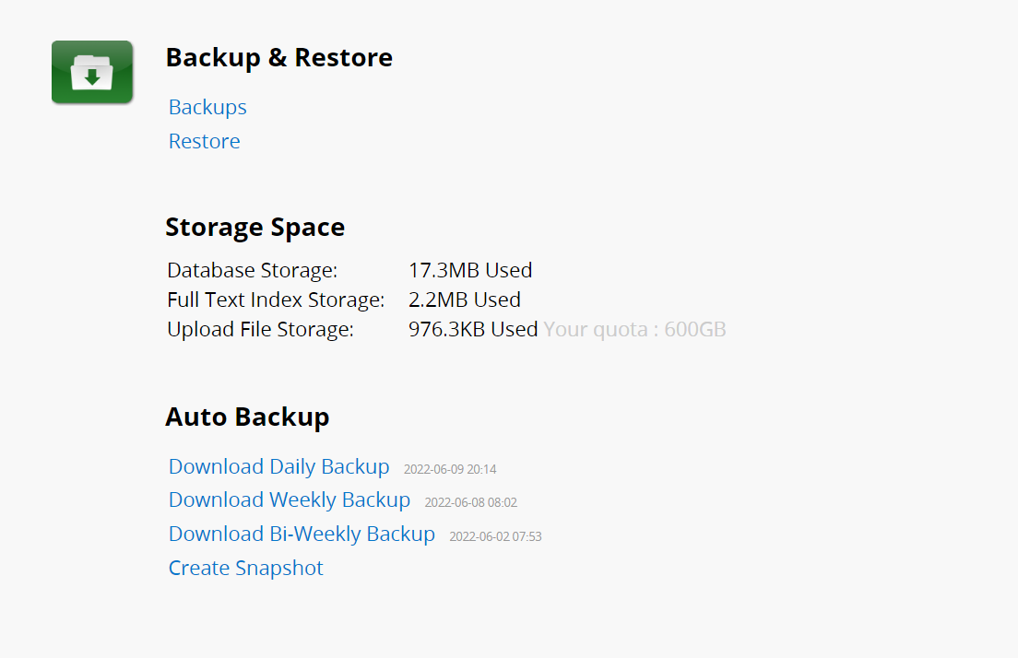This screenshot has width=1018, height=658.
Task: Download the Daily Backup
Action: click(x=279, y=466)
